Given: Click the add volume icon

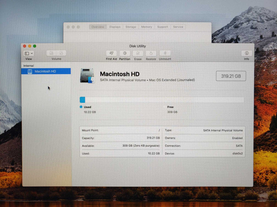Looking at the screenshot, I should click(x=51, y=53).
